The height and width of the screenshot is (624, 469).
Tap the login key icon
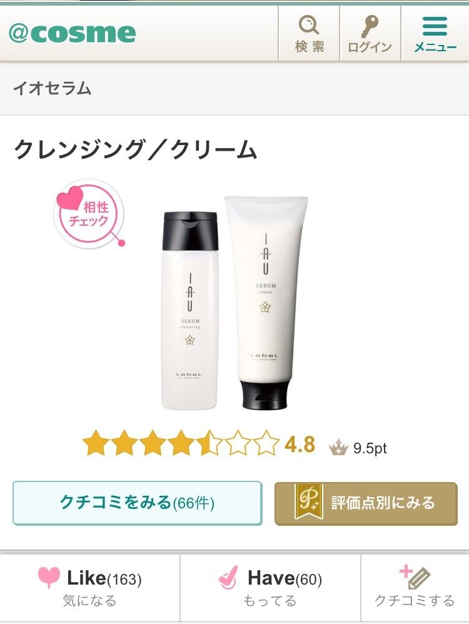click(x=370, y=26)
